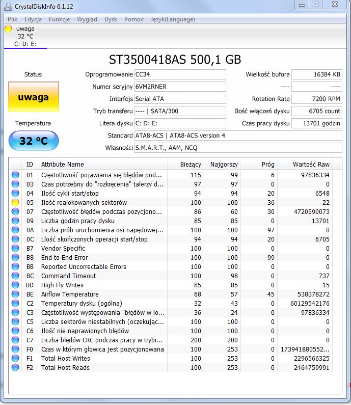The width and height of the screenshot is (351, 405).
Task: Click the blue orb for Total Host Writes
Action: coord(15,358)
